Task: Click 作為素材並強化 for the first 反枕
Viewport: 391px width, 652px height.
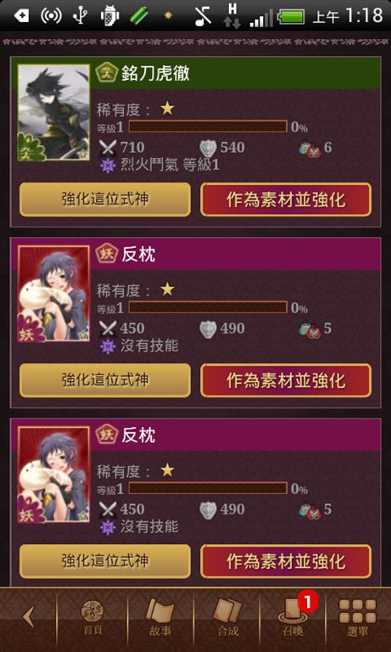Action: tap(286, 380)
